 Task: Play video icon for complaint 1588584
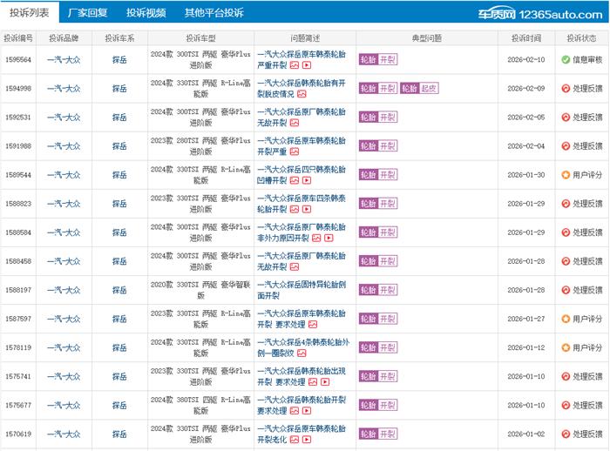[330, 238]
